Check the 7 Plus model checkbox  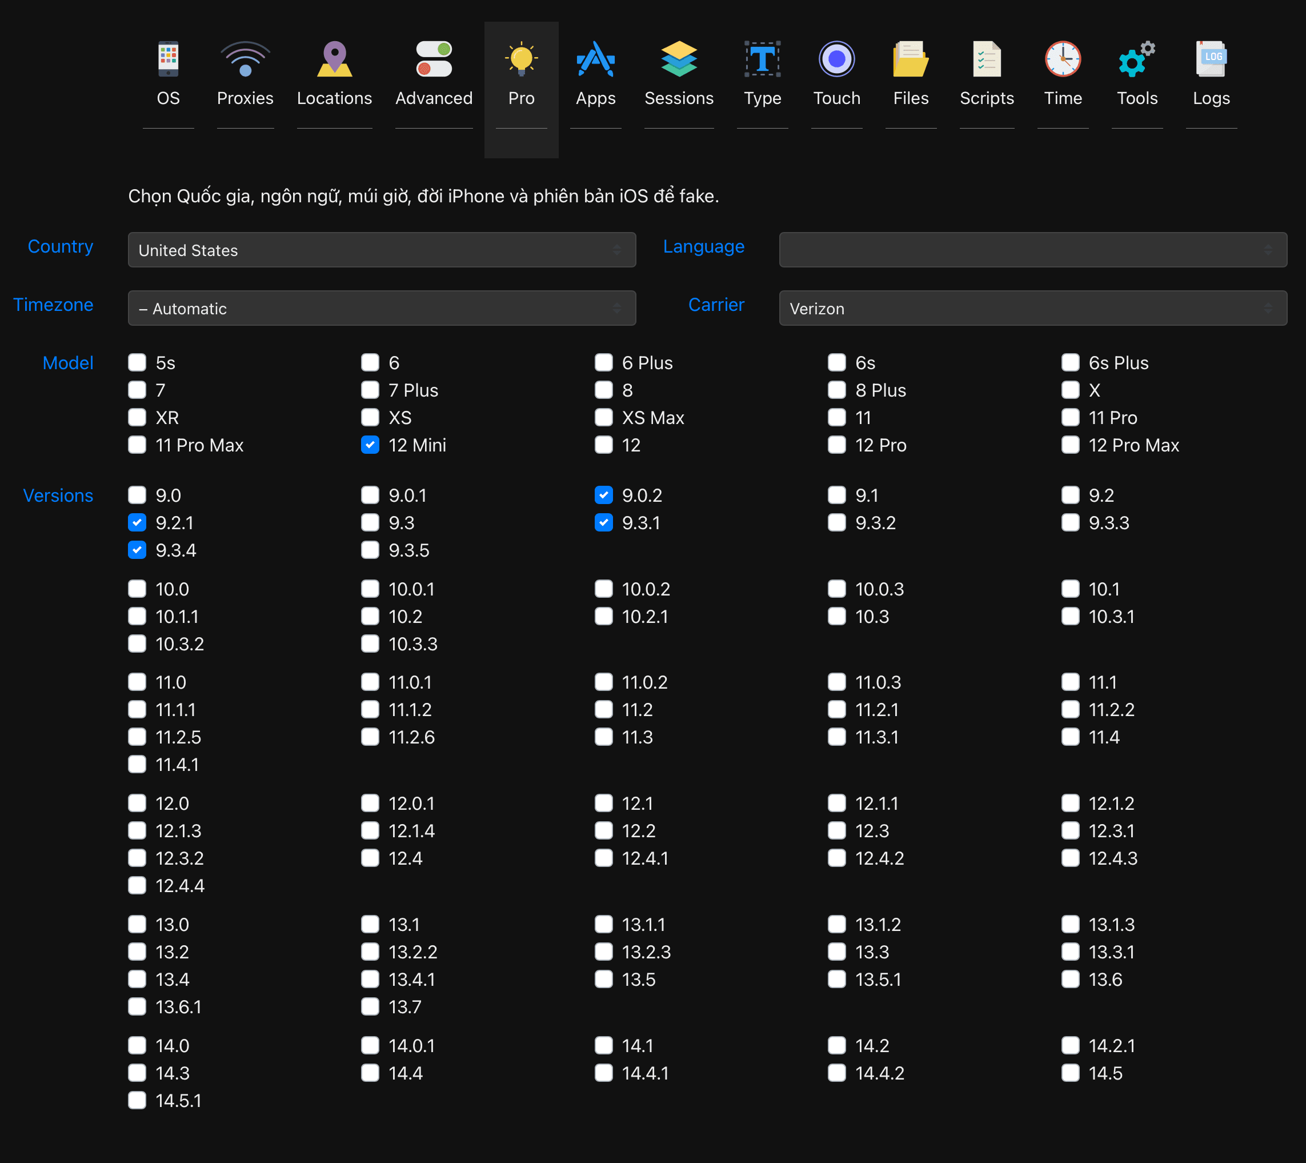click(x=370, y=390)
